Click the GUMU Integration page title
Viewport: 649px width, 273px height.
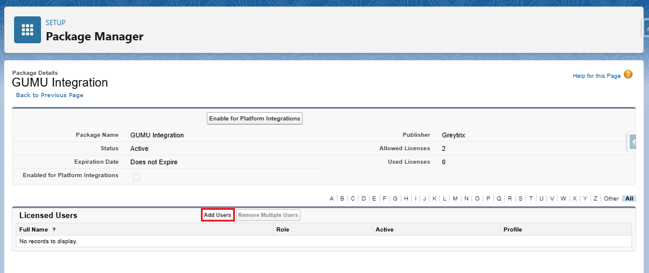(x=60, y=82)
